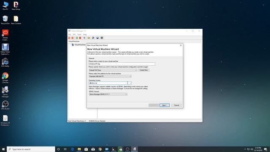270x152 pixels.
Task: Click the dark gray grid toolbar icon
Action: (x=102, y=38)
